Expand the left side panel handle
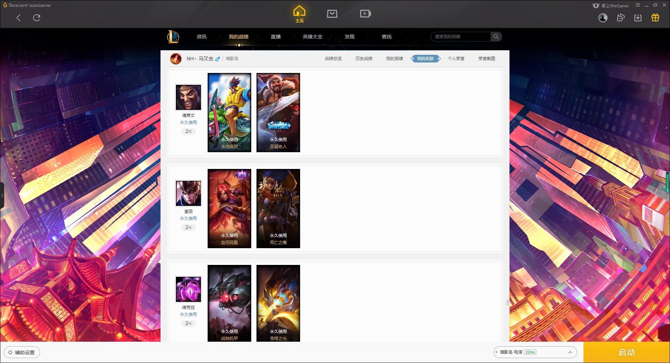Screen dimensions: 670x363 coord(2,195)
